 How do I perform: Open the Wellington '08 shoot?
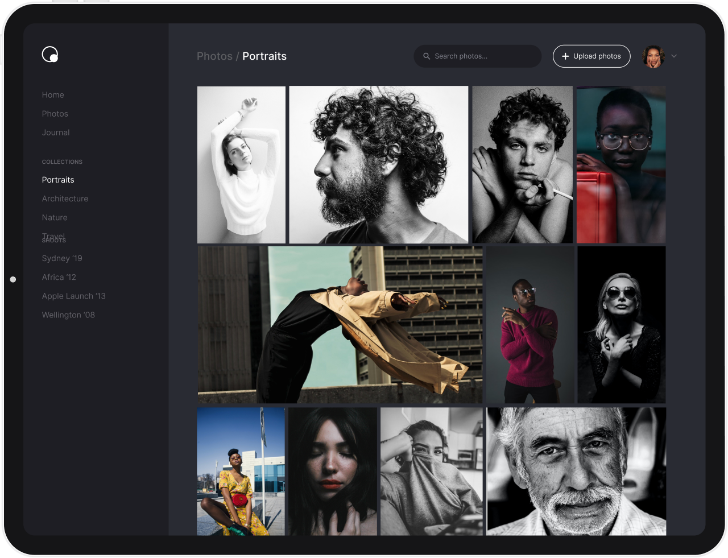click(68, 315)
